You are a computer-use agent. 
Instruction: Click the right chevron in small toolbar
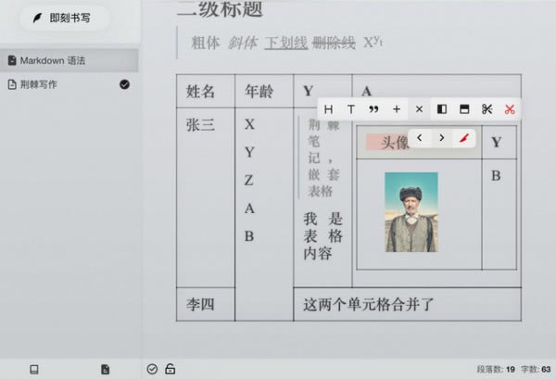[442, 138]
